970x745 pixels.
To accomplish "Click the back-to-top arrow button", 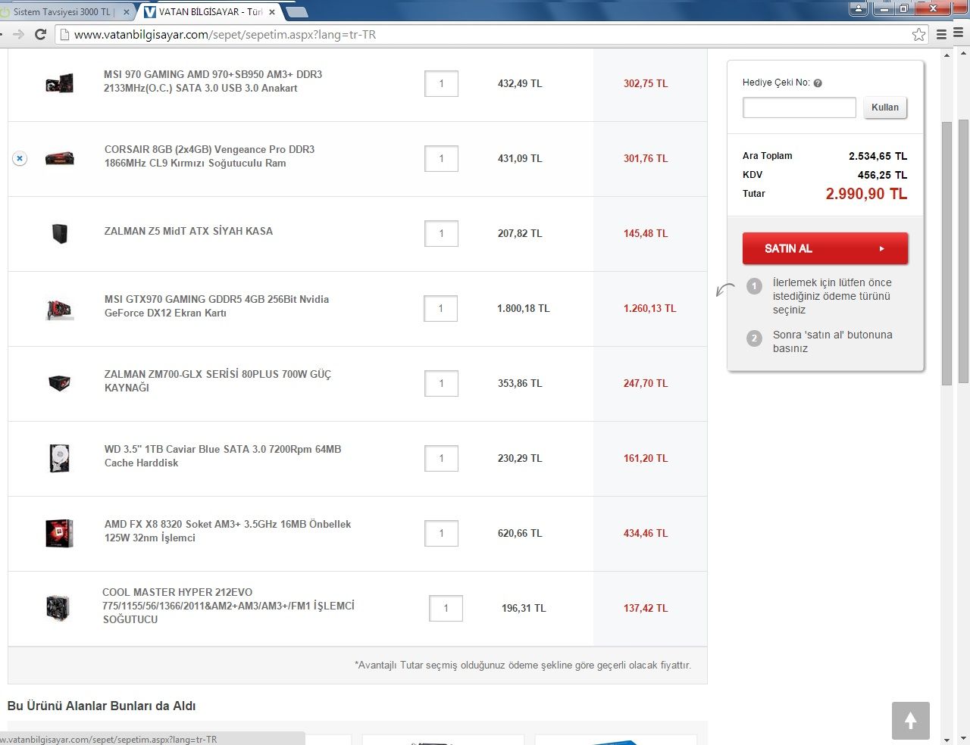I will tap(911, 721).
